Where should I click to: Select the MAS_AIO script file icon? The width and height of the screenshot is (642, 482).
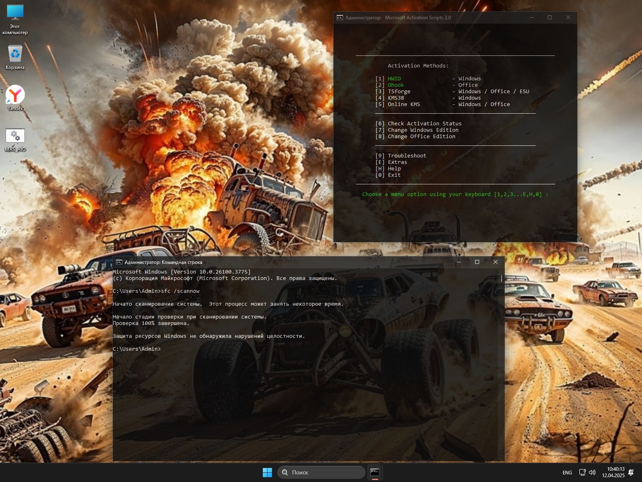[x=15, y=140]
